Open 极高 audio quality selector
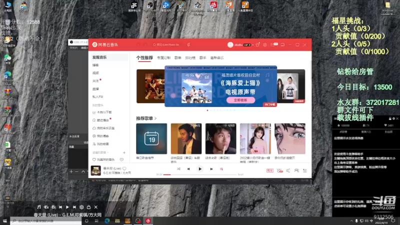 pyautogui.click(x=270, y=170)
